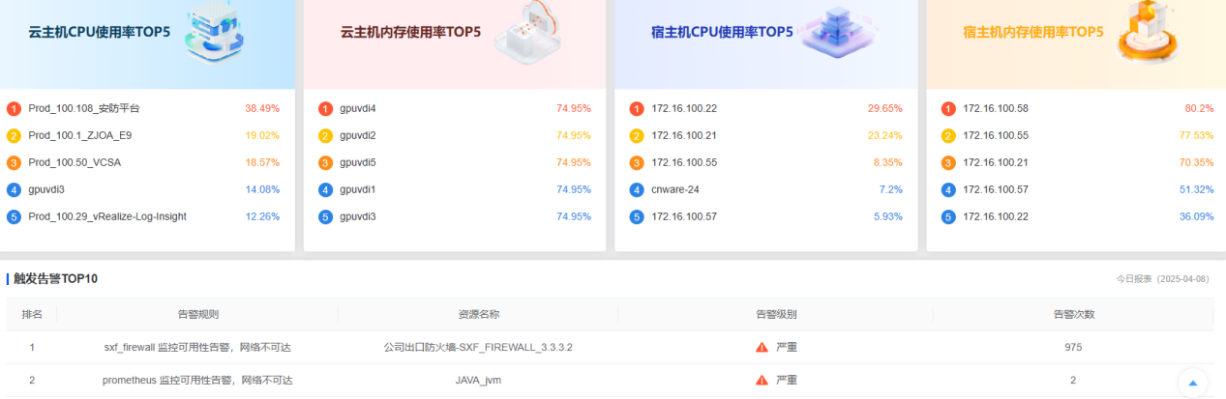Click the cloud memory illustration in 云主机内存使用率TOP5
The height and width of the screenshot is (399, 1226).
(x=528, y=33)
